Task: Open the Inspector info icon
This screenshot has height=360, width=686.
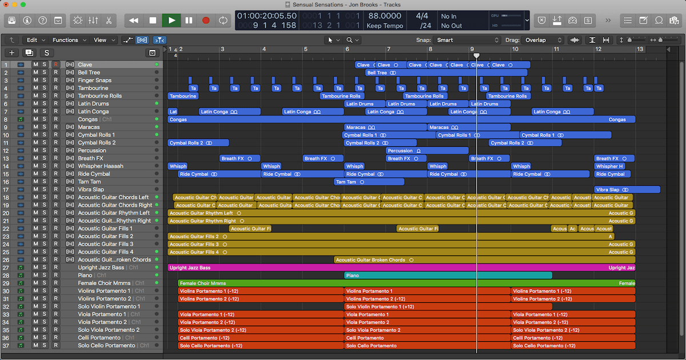Action: tap(27, 20)
